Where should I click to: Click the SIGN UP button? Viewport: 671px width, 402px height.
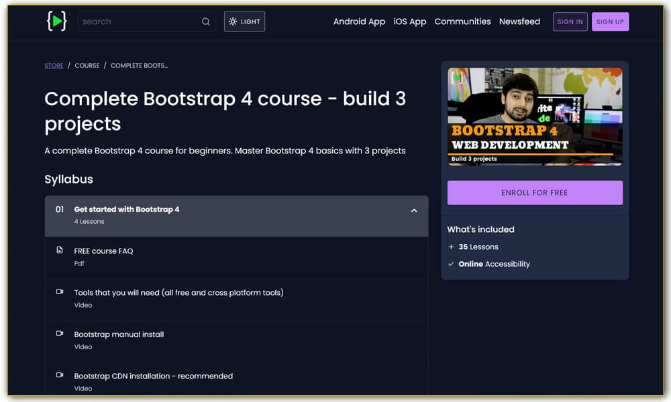pos(610,22)
